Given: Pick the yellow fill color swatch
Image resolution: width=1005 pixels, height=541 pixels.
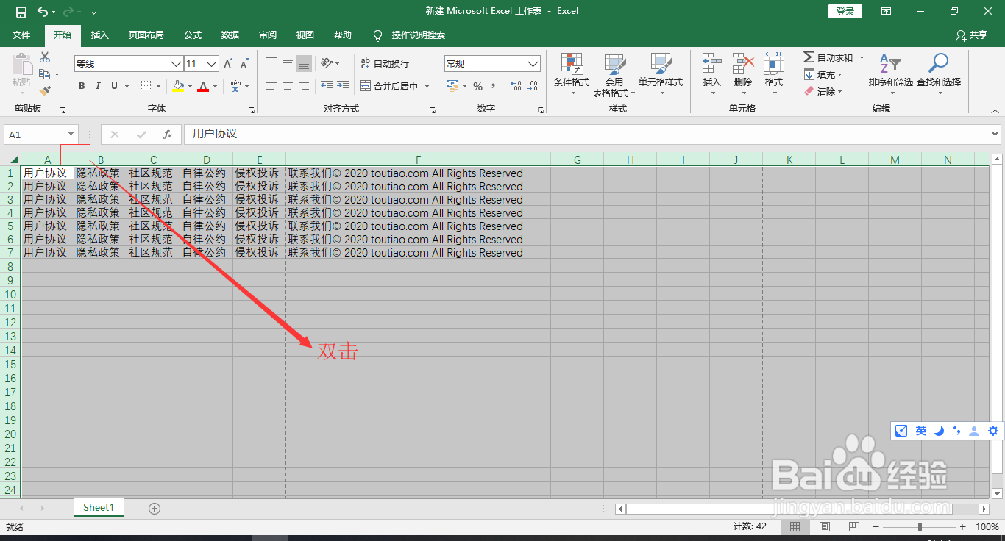Looking at the screenshot, I should point(178,86).
